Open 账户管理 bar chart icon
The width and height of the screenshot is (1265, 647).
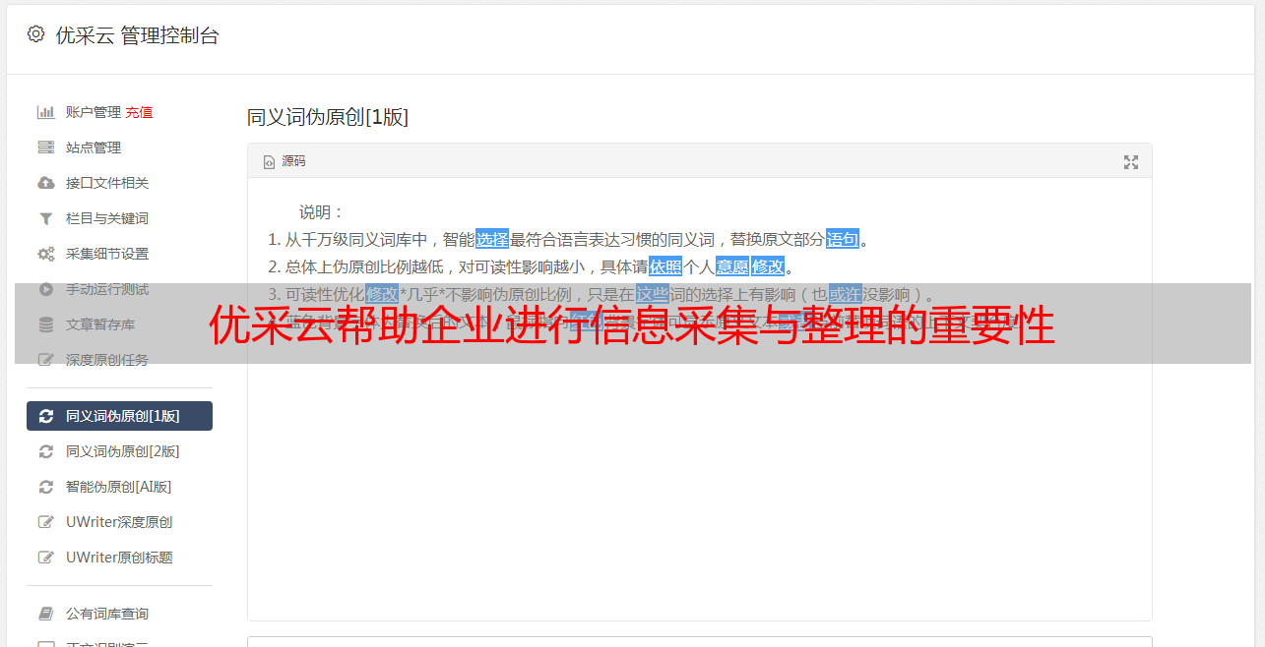(x=45, y=112)
